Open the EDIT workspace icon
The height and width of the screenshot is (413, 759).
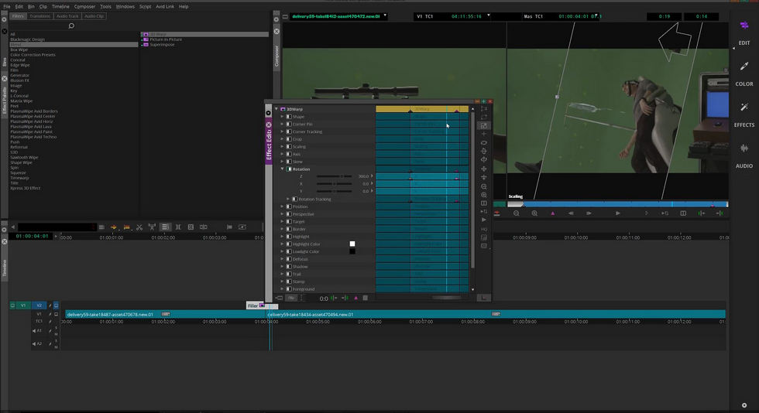[744, 26]
